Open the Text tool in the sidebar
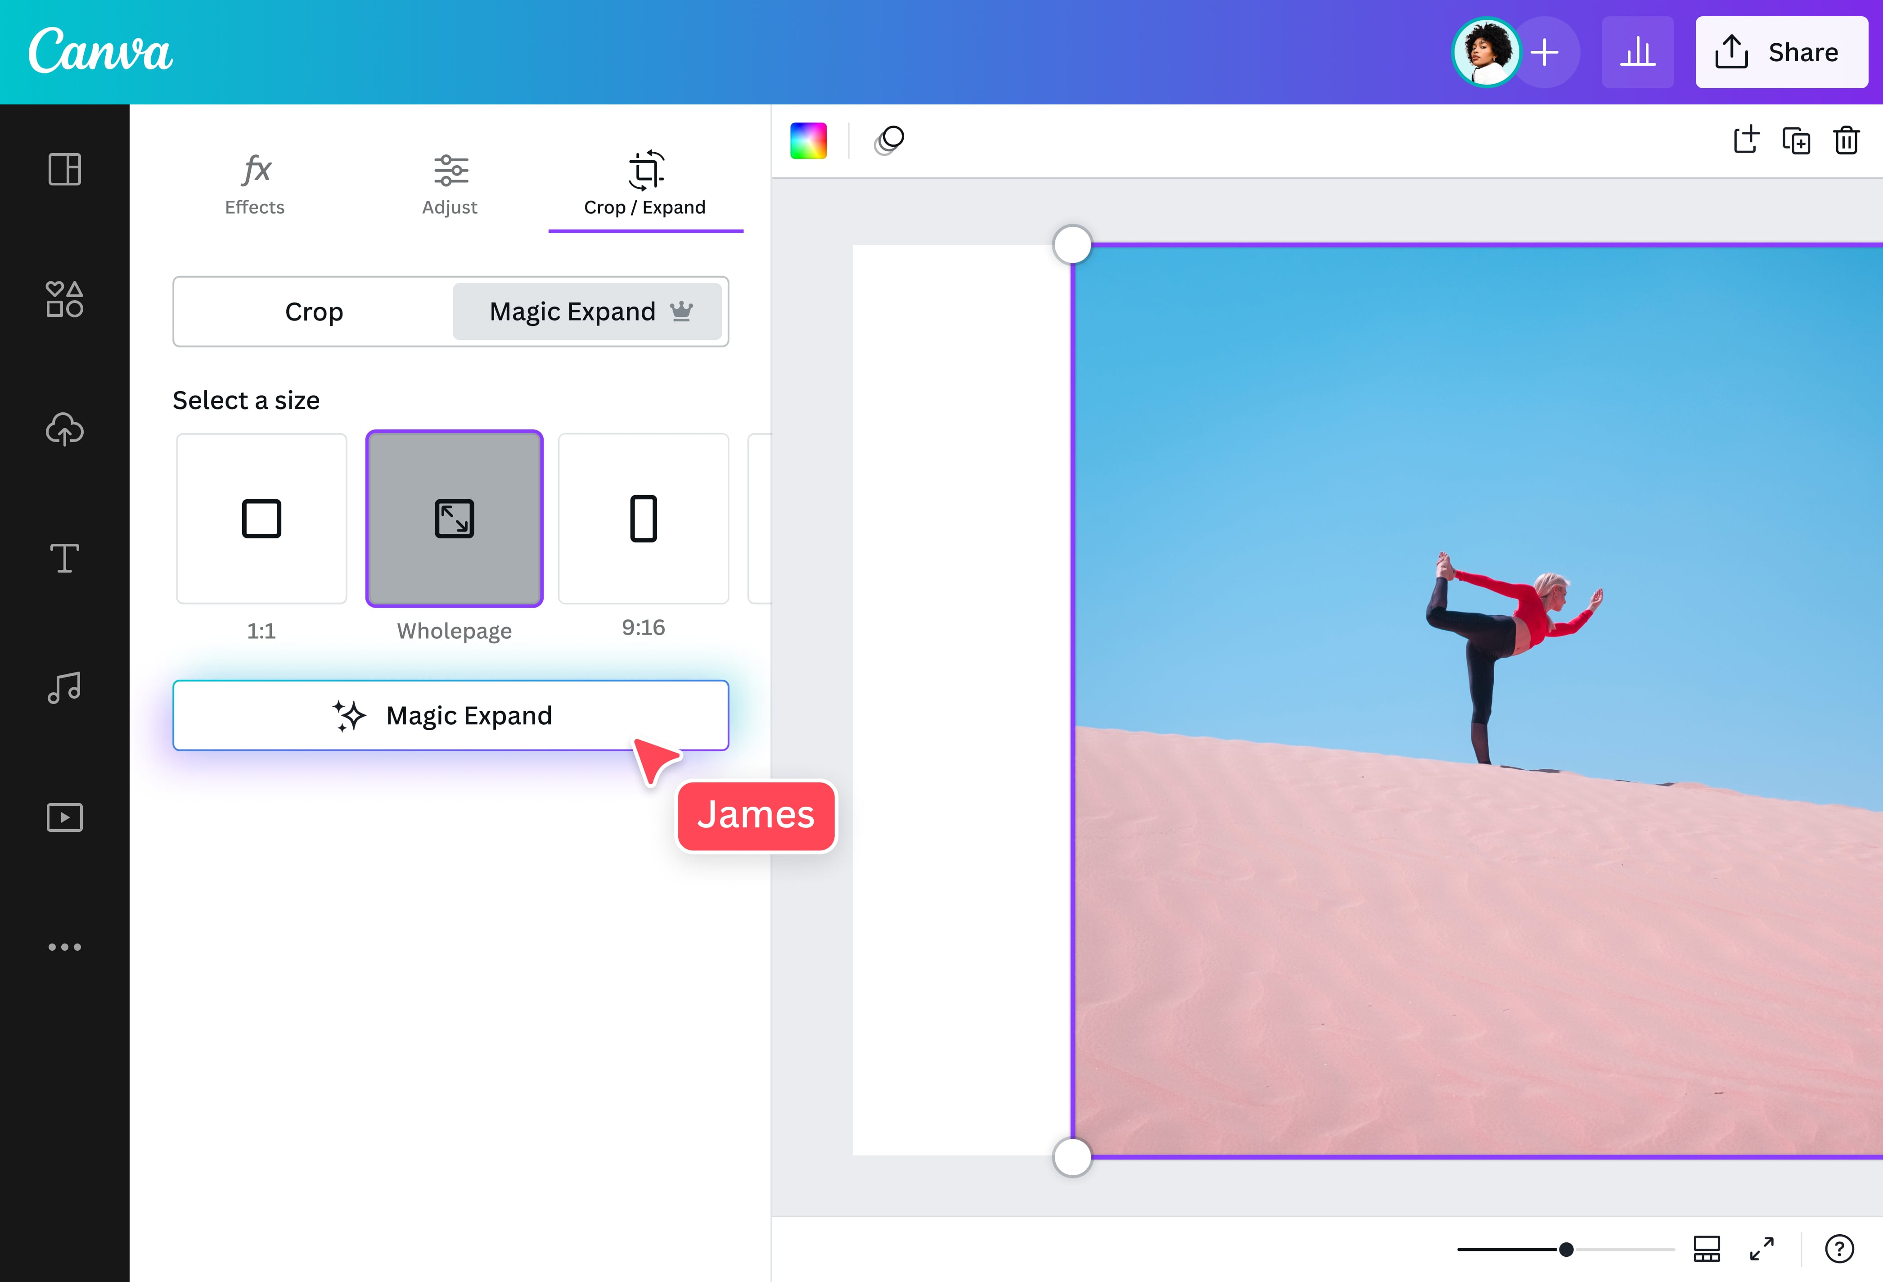 64,558
